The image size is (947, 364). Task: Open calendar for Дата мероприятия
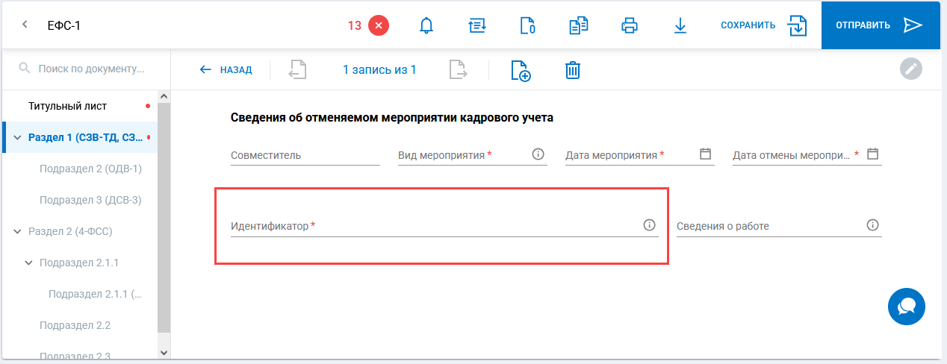[x=705, y=154]
